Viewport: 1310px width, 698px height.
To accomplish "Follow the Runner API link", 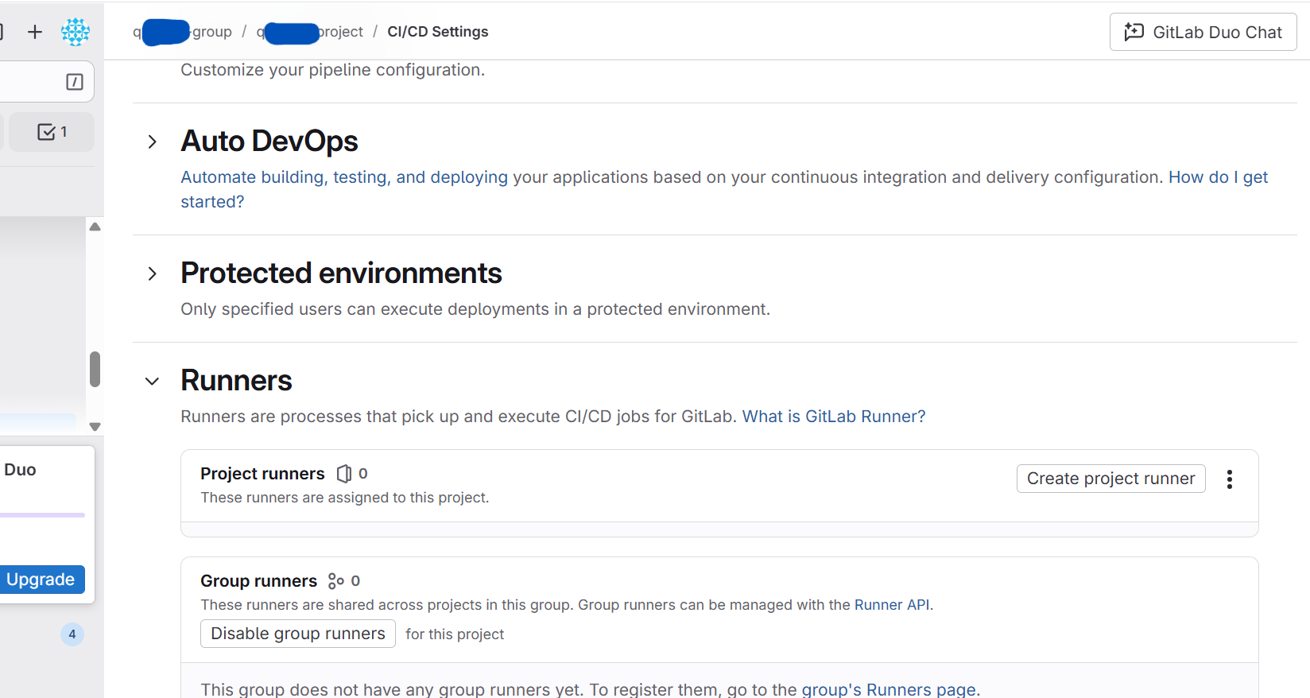I will (x=891, y=605).
